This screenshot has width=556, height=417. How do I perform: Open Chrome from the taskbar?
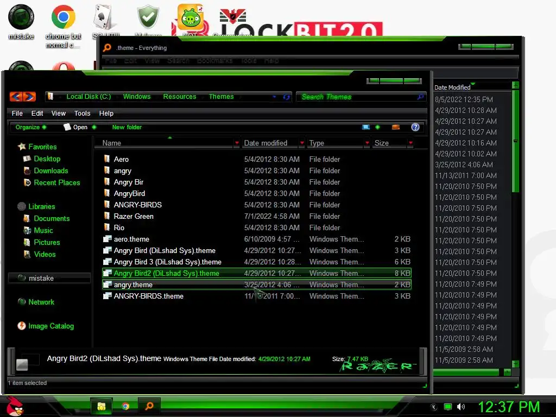[125, 406]
